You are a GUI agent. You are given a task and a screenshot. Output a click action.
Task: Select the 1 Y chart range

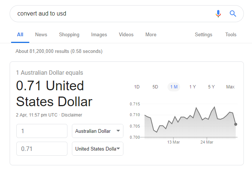pos(192,87)
